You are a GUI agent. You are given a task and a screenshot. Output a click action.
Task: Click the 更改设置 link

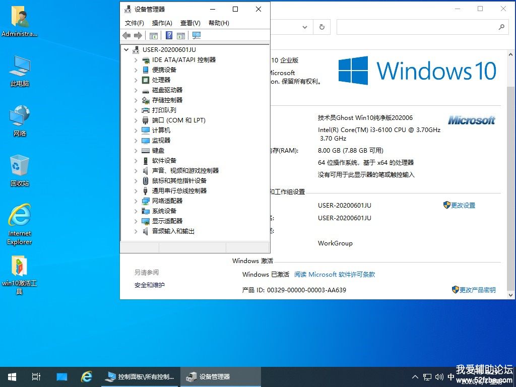463,205
